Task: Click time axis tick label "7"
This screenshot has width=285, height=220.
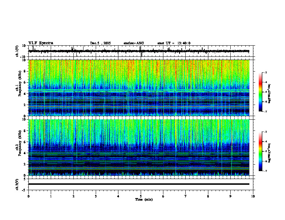Action: (186, 196)
